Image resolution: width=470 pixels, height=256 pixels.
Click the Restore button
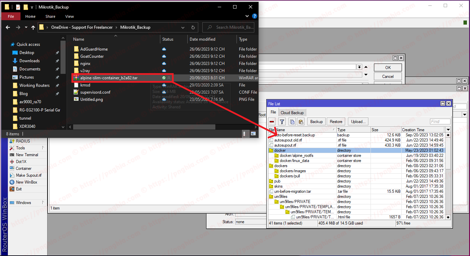pyautogui.click(x=336, y=121)
